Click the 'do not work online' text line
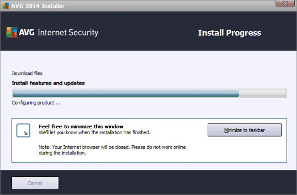The image size is (297, 195). coord(63,153)
